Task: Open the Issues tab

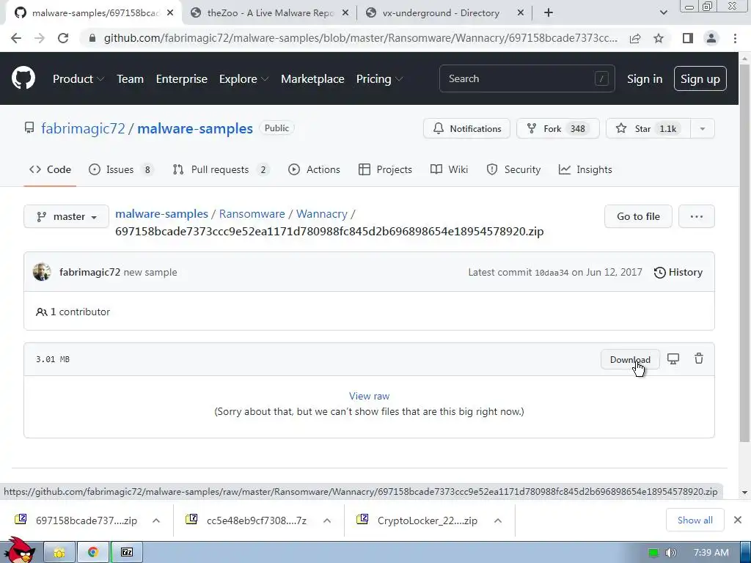Action: (121, 169)
